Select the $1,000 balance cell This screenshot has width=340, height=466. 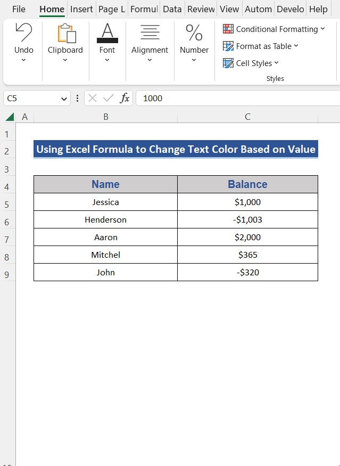pyautogui.click(x=247, y=202)
